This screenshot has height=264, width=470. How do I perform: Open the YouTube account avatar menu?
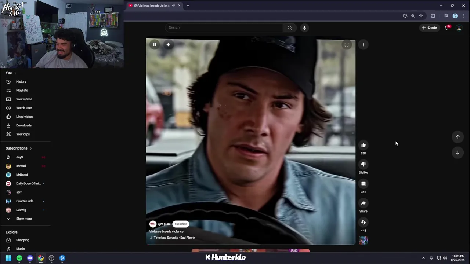click(459, 28)
